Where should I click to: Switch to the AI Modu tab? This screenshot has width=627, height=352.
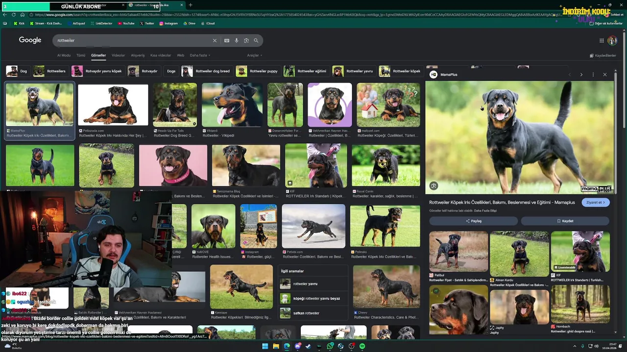pyautogui.click(x=64, y=55)
